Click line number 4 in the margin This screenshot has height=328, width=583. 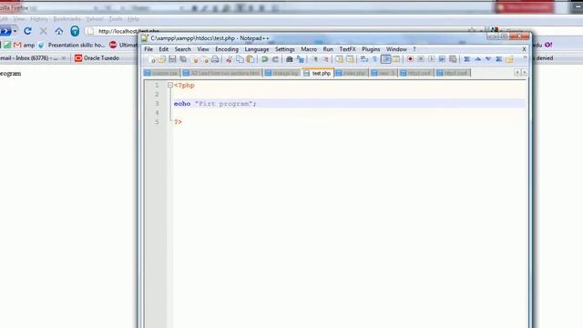(x=157, y=113)
